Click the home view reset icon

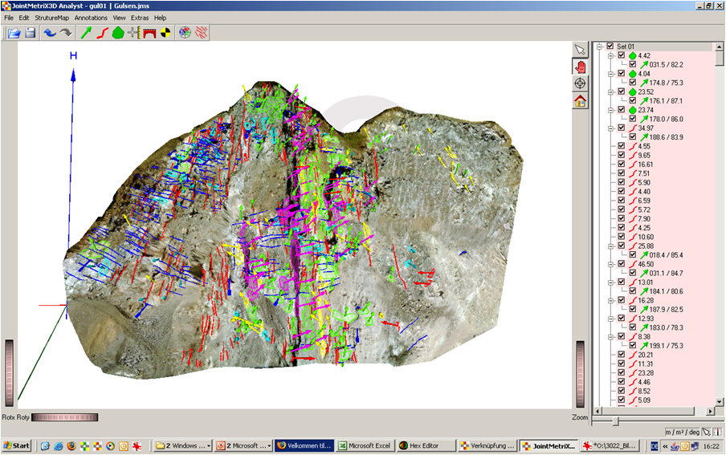click(580, 101)
